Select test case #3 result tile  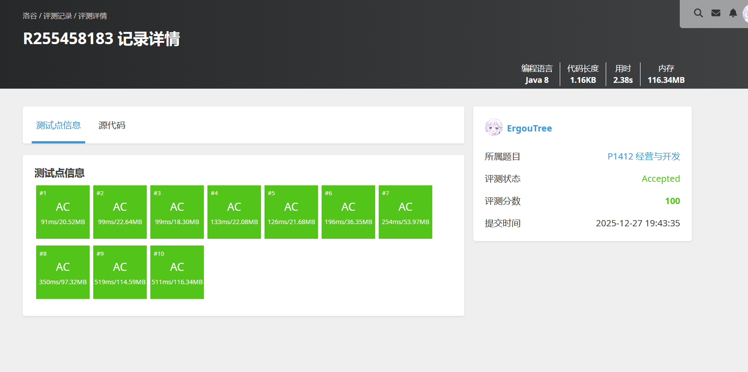[x=177, y=212]
